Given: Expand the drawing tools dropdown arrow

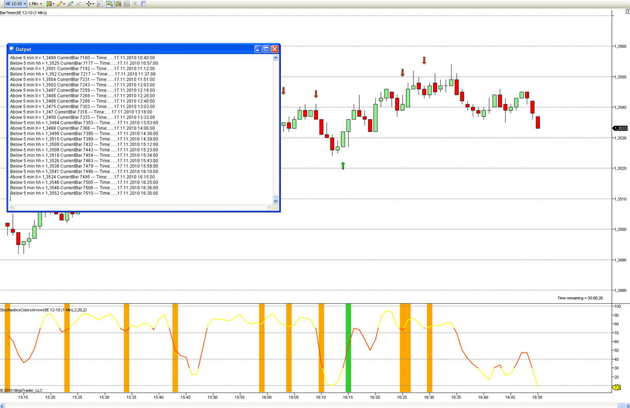Looking at the screenshot, I should pos(64,4).
